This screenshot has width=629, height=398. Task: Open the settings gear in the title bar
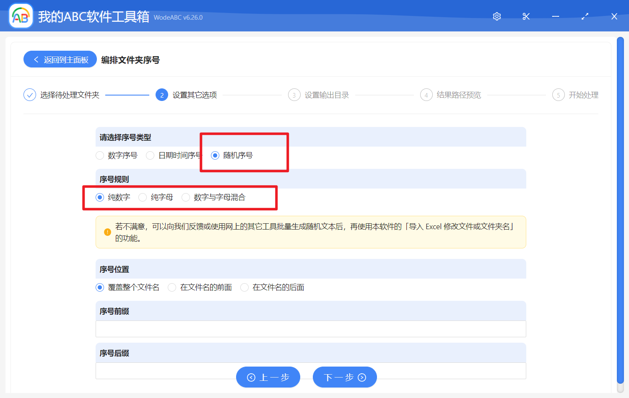[496, 16]
